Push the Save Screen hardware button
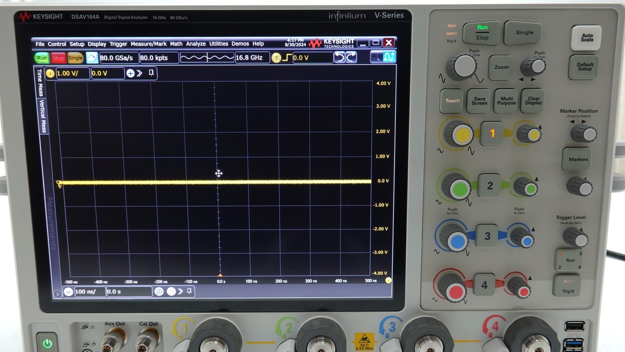This screenshot has height=352, width=625. [479, 101]
